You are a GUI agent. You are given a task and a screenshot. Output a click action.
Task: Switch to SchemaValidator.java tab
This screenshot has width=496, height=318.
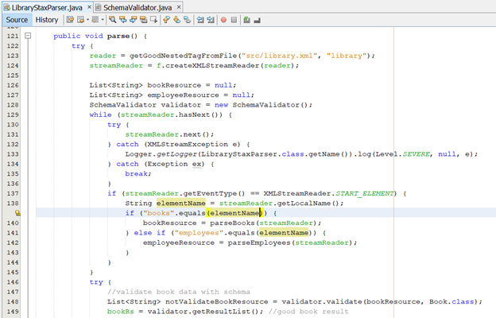click(x=138, y=7)
